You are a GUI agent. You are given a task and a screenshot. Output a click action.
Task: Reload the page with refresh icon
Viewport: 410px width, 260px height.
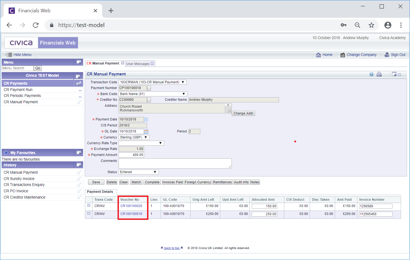[36, 25]
